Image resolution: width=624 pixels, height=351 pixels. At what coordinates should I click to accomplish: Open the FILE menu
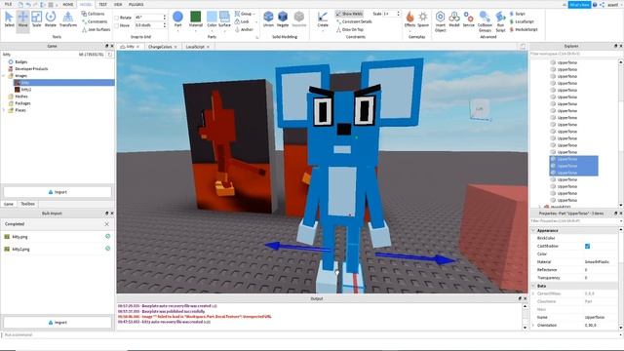pos(8,4)
